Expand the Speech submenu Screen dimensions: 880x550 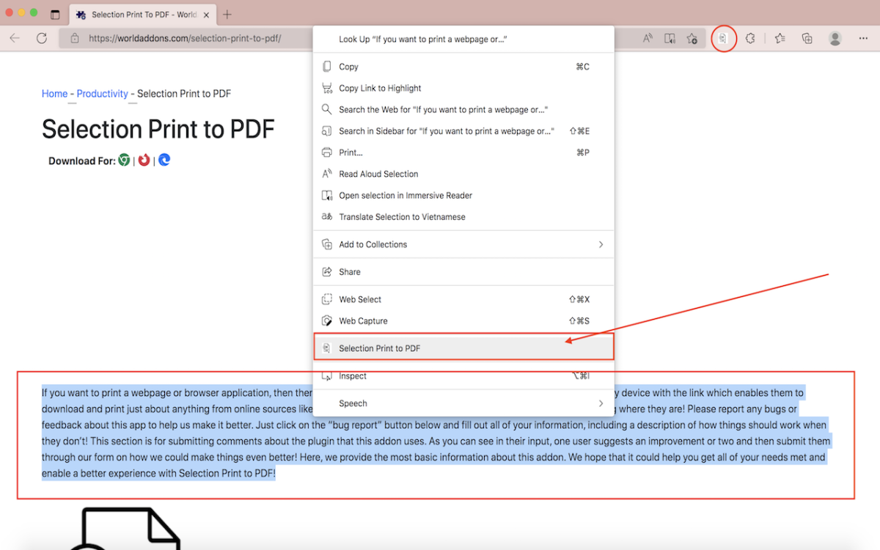coord(463,403)
